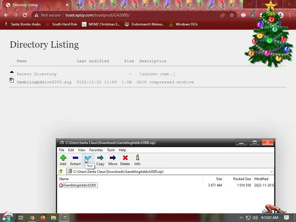Open network status tray icon
Screen dimensions: 296x222
tap(248, 218)
